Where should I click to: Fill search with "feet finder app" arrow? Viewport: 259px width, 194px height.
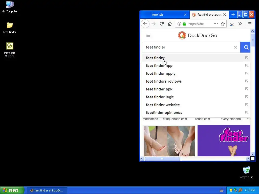pyautogui.click(x=247, y=65)
